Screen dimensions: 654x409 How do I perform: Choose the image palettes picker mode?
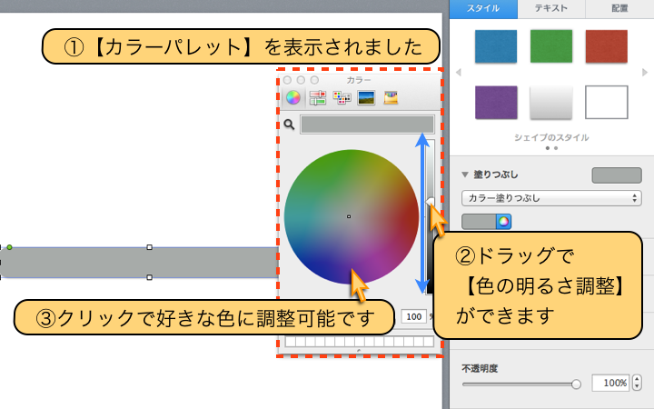367,98
